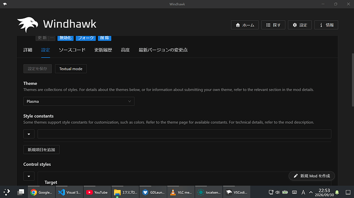The image size is (354, 198).
Task: Switch to VLC media player taskbar item
Action: pyautogui.click(x=181, y=192)
